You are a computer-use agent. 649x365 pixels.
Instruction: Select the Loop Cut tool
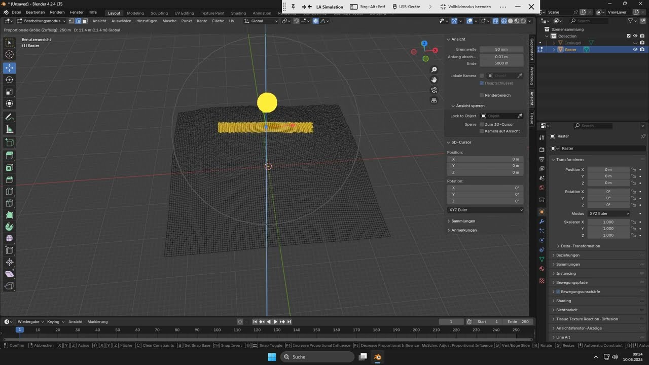point(10,192)
